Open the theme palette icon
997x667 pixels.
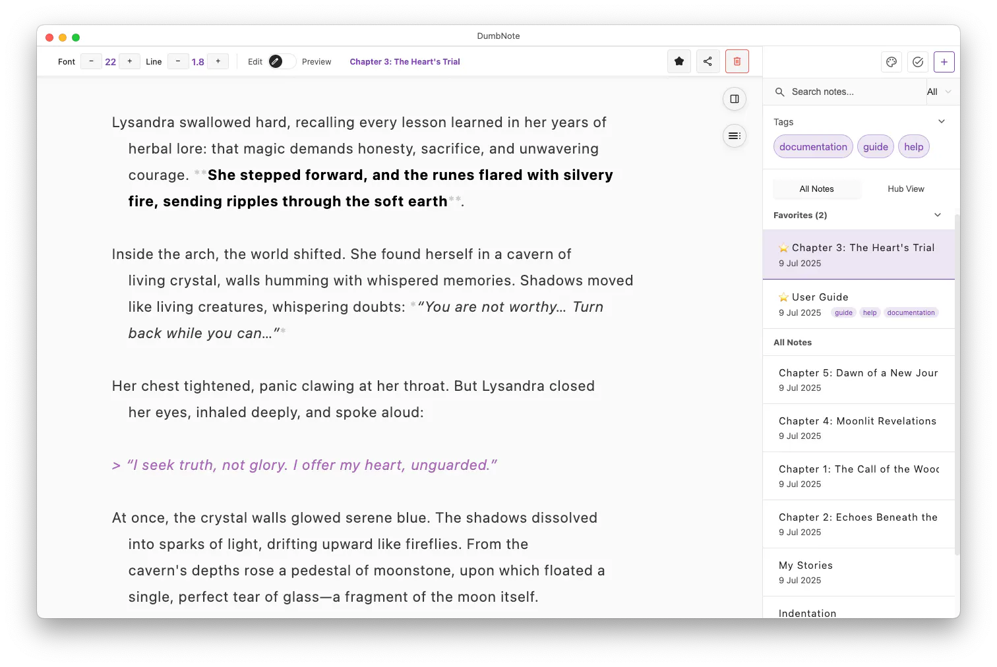point(891,62)
